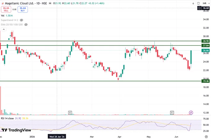Click the +0.32 (+1.46%) change value
Screen dimensions: 211x139
(x=96, y=3)
